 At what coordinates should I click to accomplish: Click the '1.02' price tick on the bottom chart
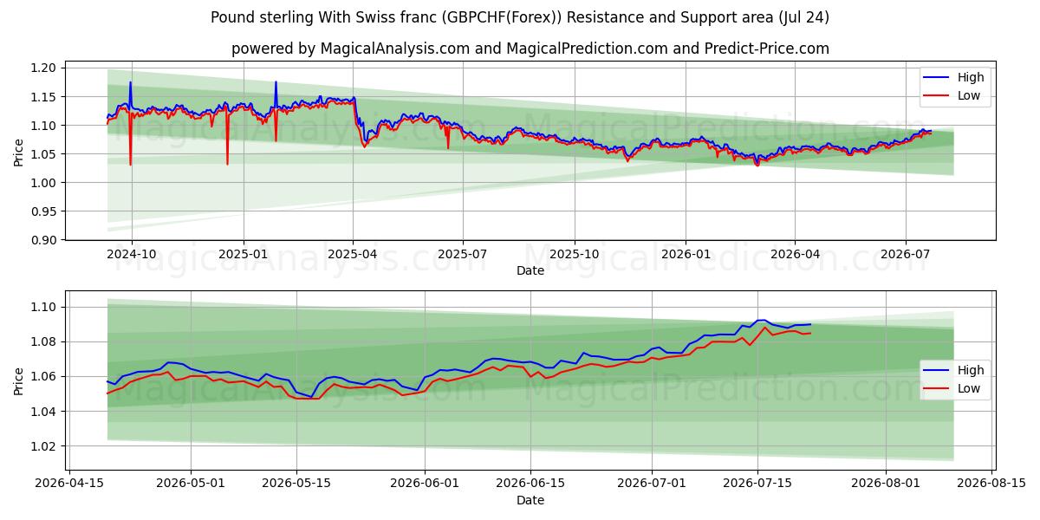[45, 446]
